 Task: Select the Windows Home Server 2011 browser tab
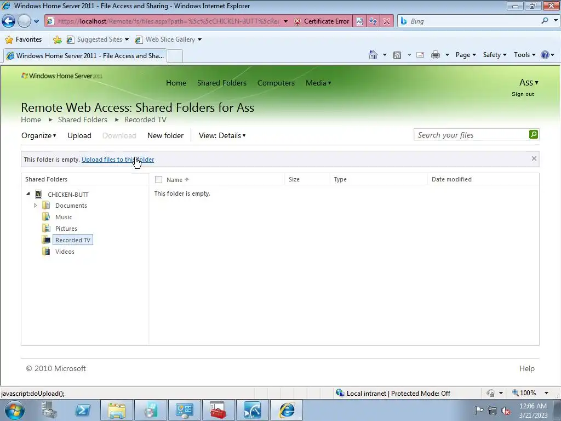(x=85, y=56)
